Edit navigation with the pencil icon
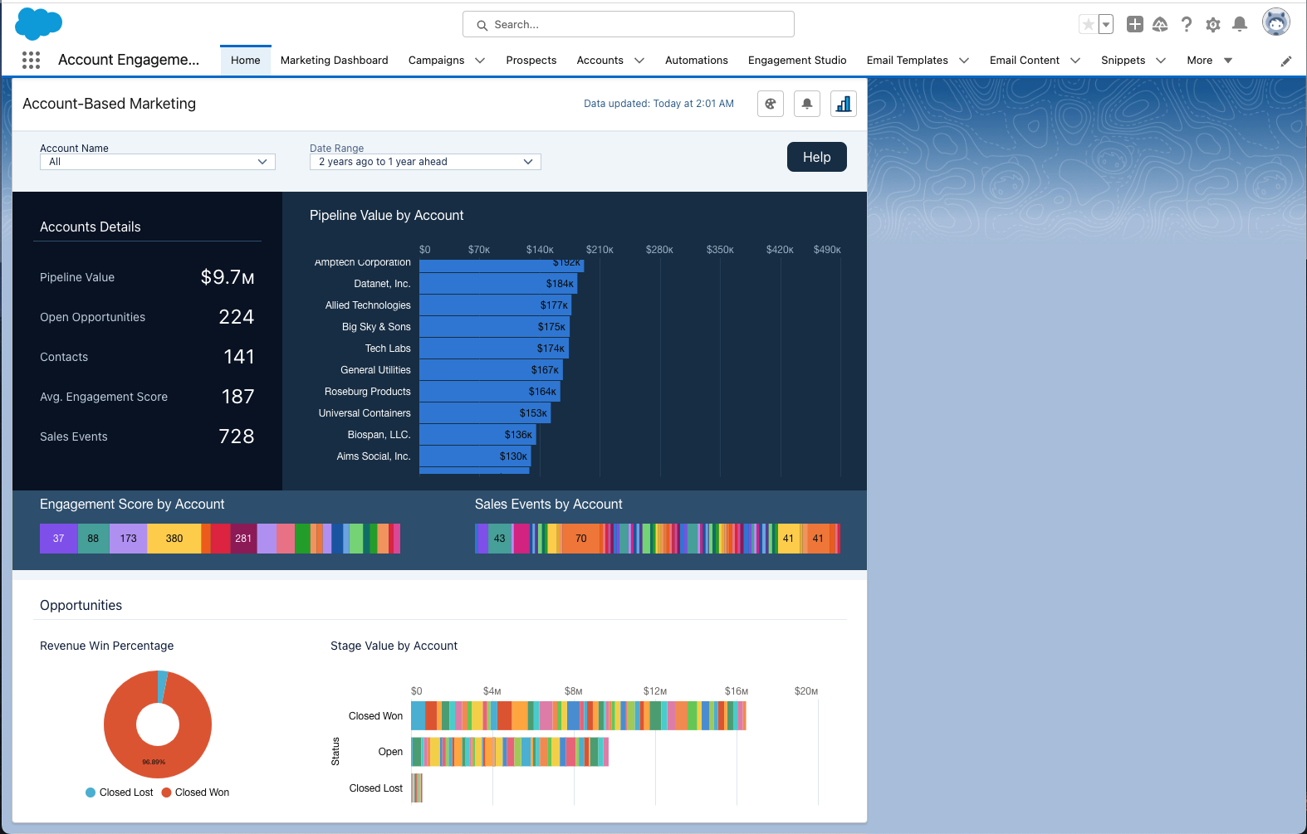Viewport: 1307px width, 834px height. 1285,61
